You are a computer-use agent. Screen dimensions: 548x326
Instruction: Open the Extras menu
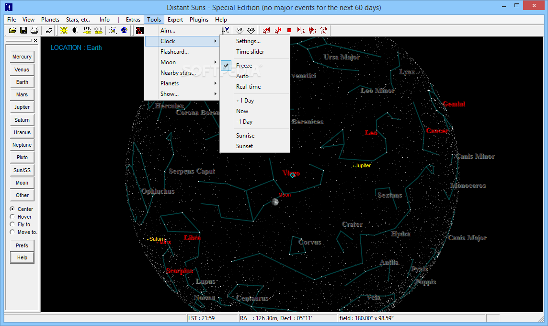[133, 20]
